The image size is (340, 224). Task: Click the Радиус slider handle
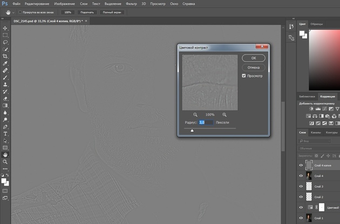[x=192, y=130]
